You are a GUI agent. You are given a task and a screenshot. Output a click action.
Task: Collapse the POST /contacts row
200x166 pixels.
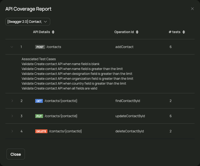[12, 47]
